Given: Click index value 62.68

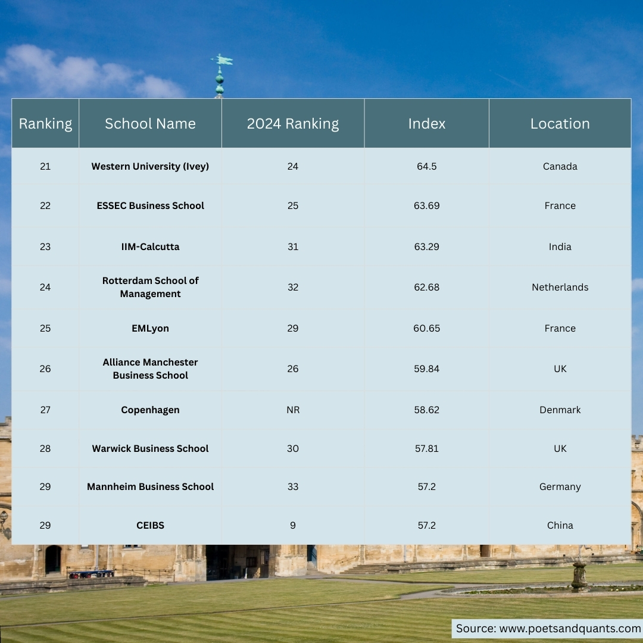Looking at the screenshot, I should point(426,287).
